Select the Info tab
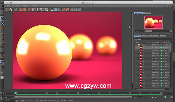Viewport: 175px width, 102px height. click(144, 36)
